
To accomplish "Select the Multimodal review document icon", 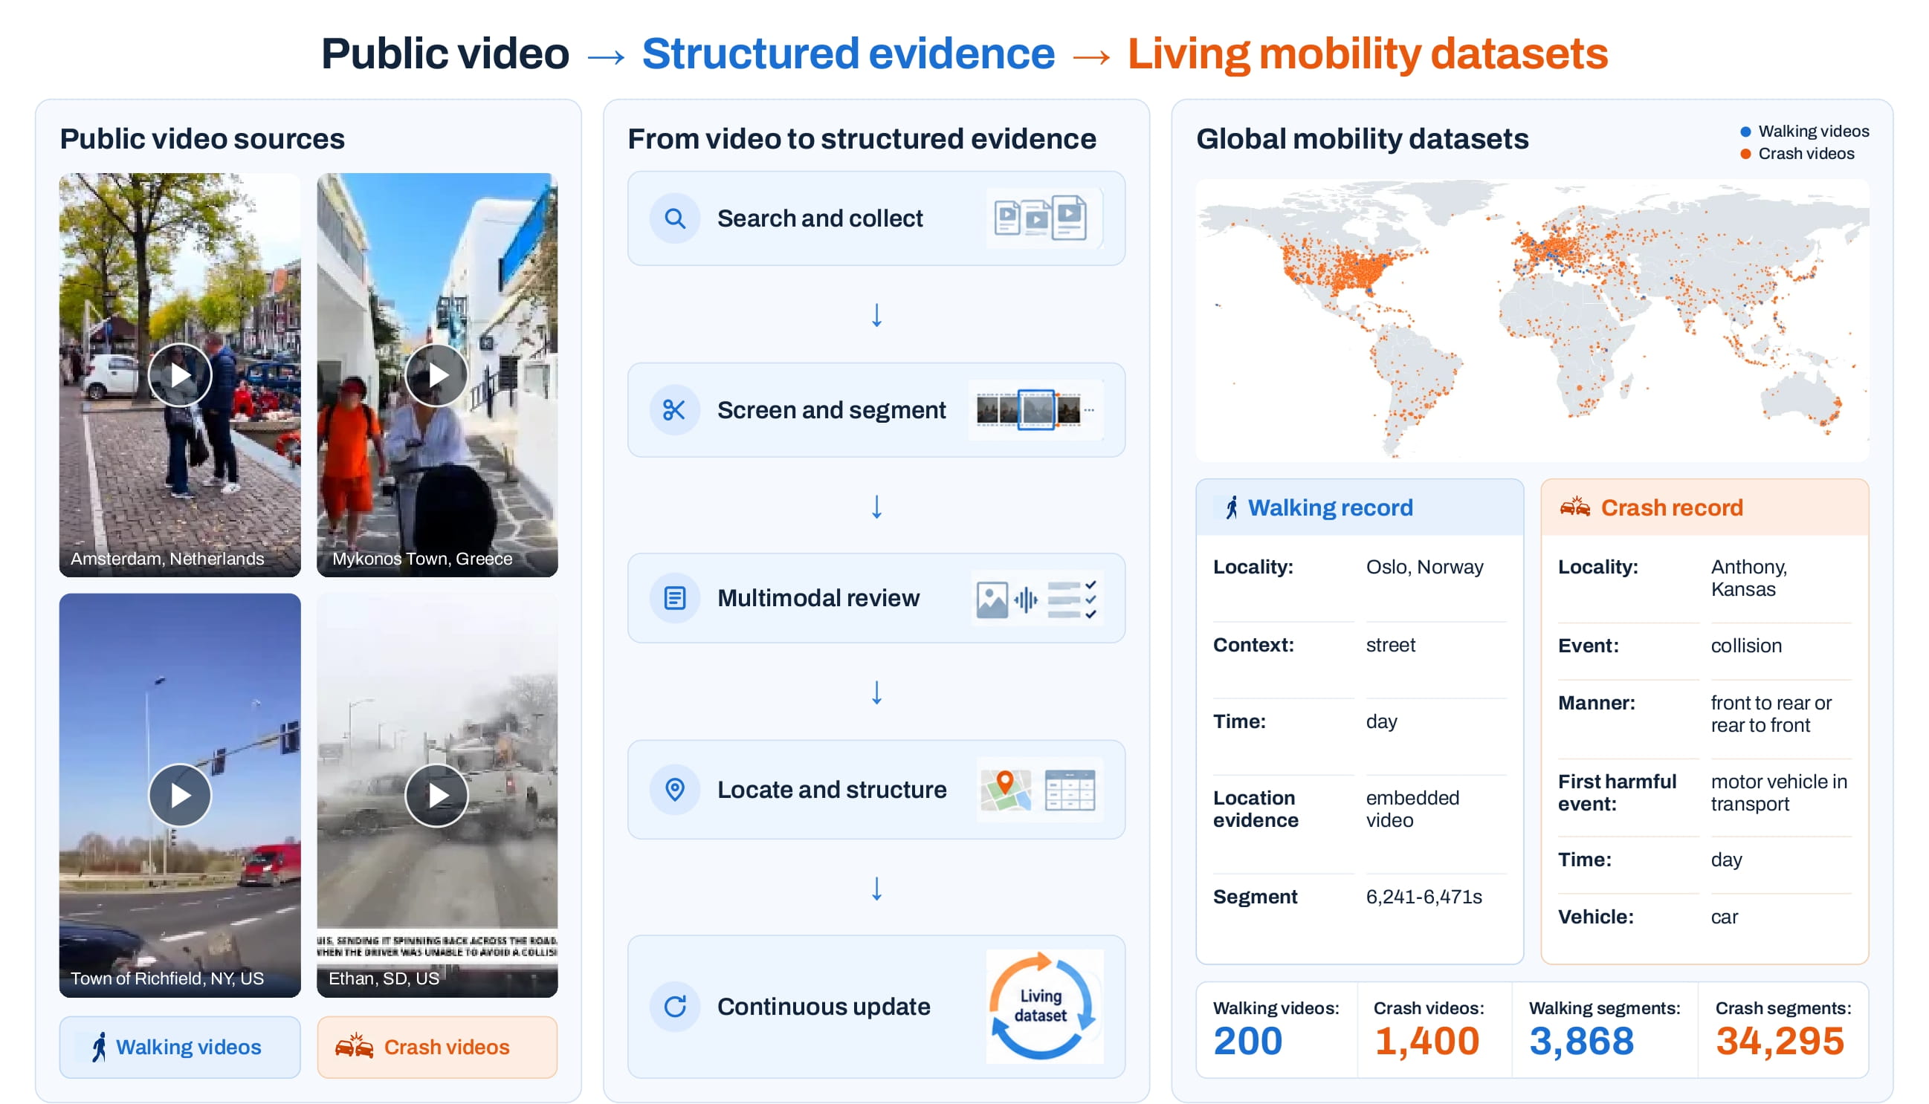I will [x=674, y=598].
